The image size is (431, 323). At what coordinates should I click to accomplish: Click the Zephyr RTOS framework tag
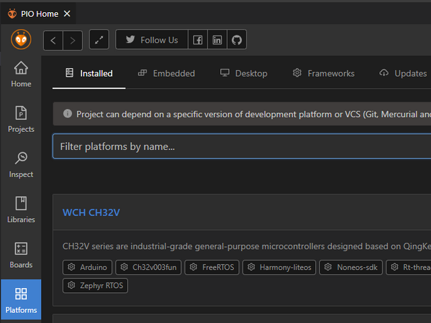coord(95,285)
